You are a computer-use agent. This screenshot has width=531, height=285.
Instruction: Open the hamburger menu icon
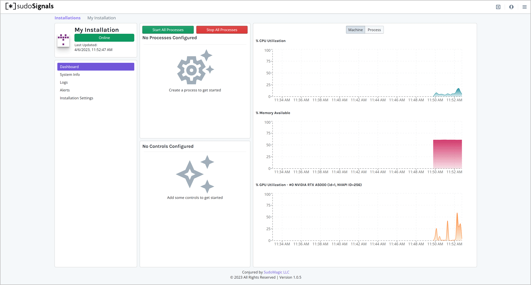(524, 7)
